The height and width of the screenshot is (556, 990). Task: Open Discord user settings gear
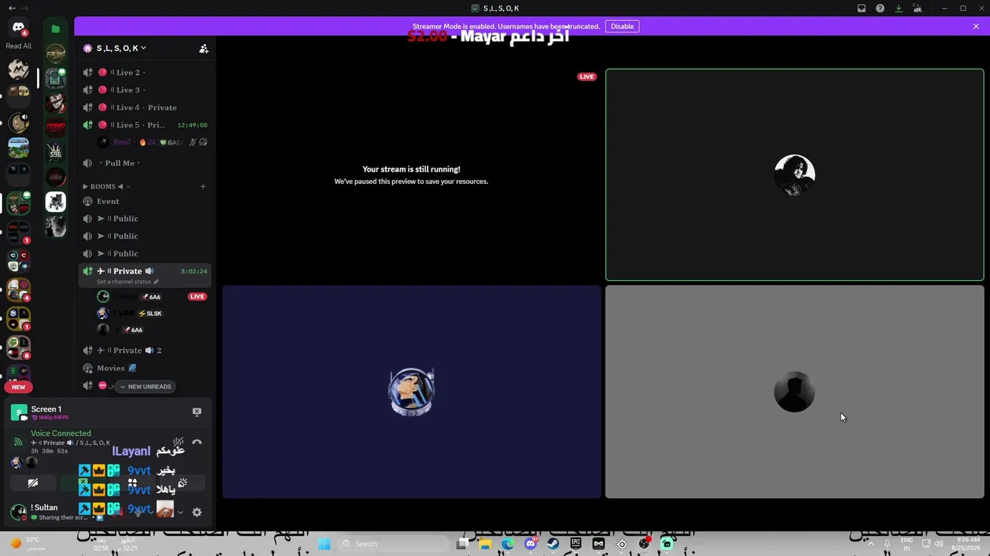click(196, 512)
